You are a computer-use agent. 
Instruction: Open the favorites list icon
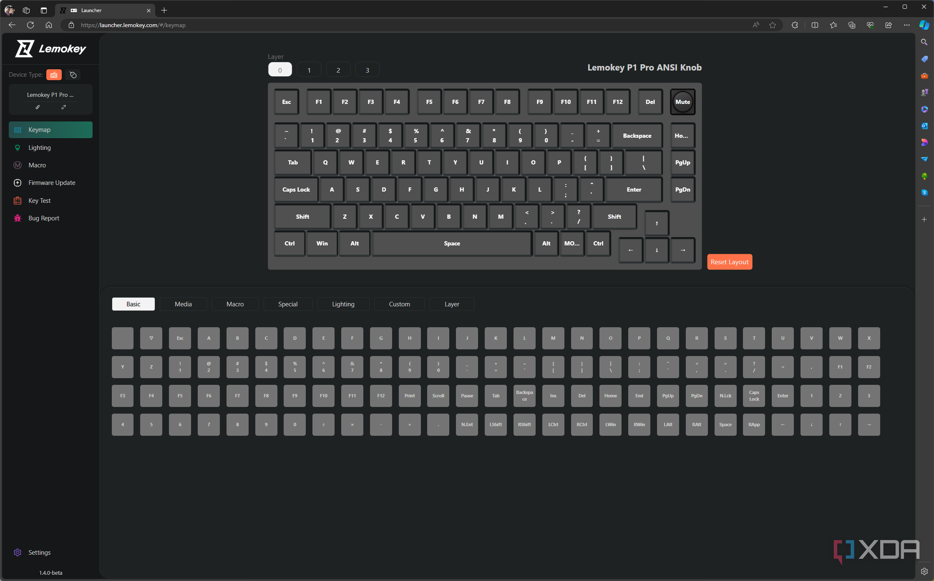coord(833,25)
